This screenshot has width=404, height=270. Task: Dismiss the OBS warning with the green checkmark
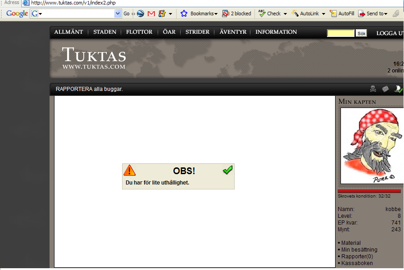[x=228, y=170]
